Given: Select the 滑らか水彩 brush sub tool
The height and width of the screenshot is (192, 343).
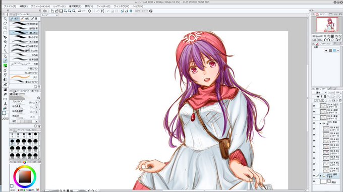Looking at the screenshot, I should click(x=24, y=37).
